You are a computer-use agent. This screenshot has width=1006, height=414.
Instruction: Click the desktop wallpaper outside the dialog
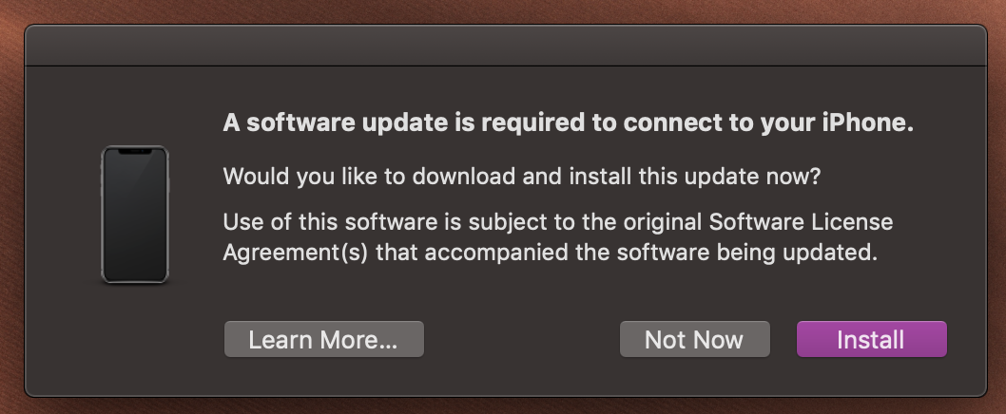click(504, 10)
